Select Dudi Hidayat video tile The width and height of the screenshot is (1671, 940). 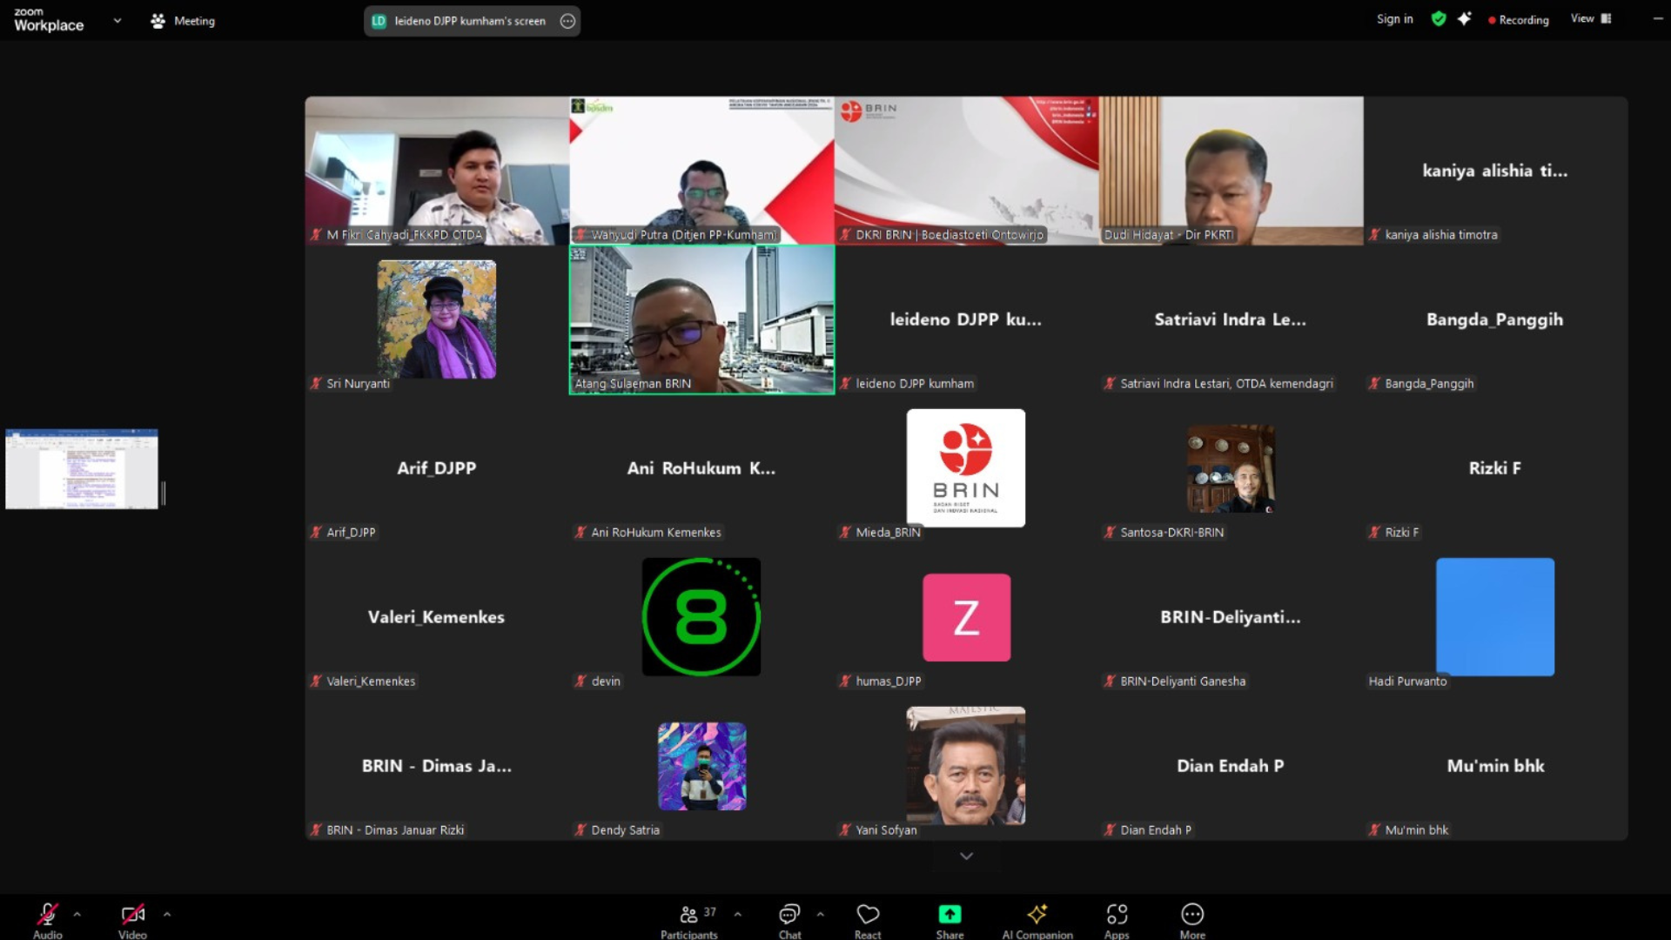point(1231,171)
